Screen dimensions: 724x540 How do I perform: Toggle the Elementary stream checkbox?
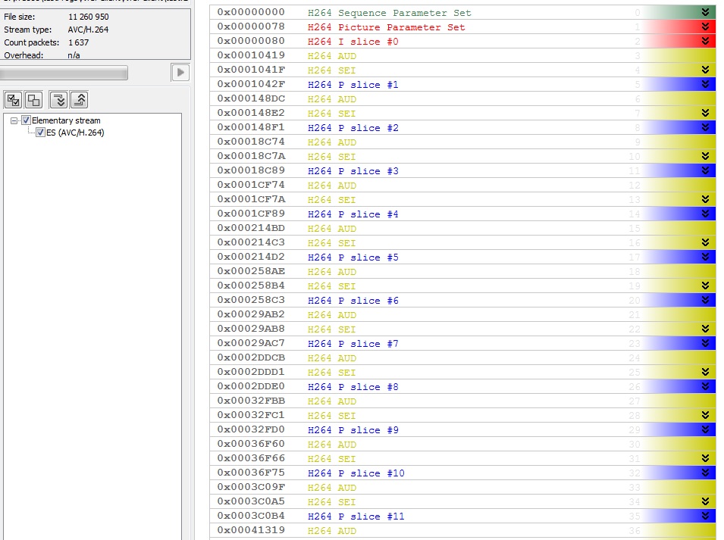(27, 120)
